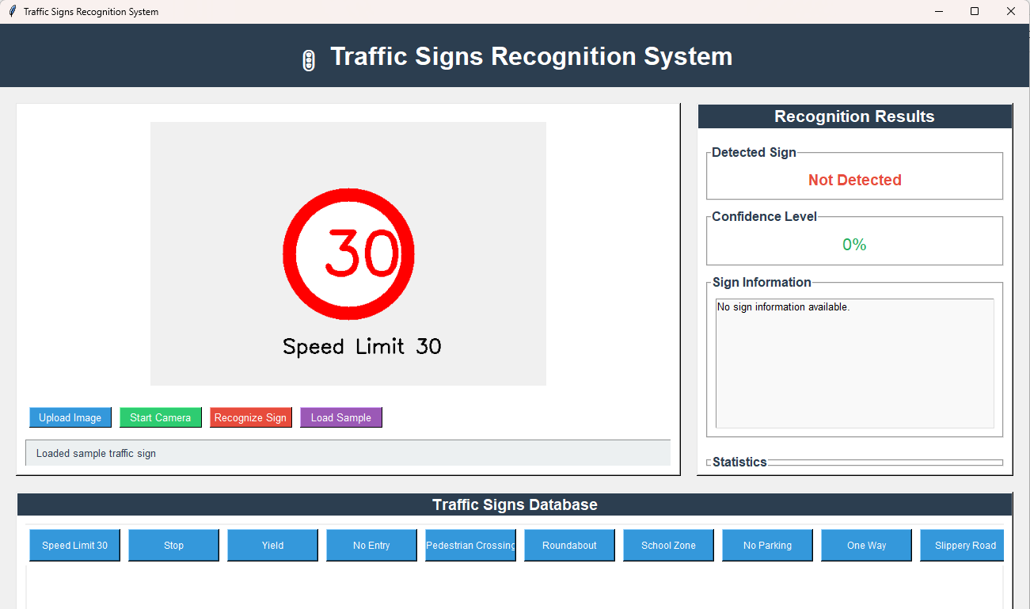The image size is (1030, 609).
Task: Click the Loaded sample traffic sign status bar
Action: pyautogui.click(x=348, y=454)
